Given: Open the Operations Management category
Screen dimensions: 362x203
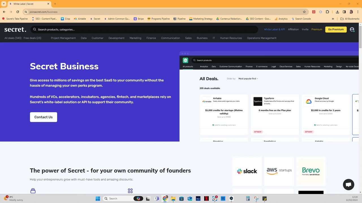Looking at the screenshot, I should [262, 38].
